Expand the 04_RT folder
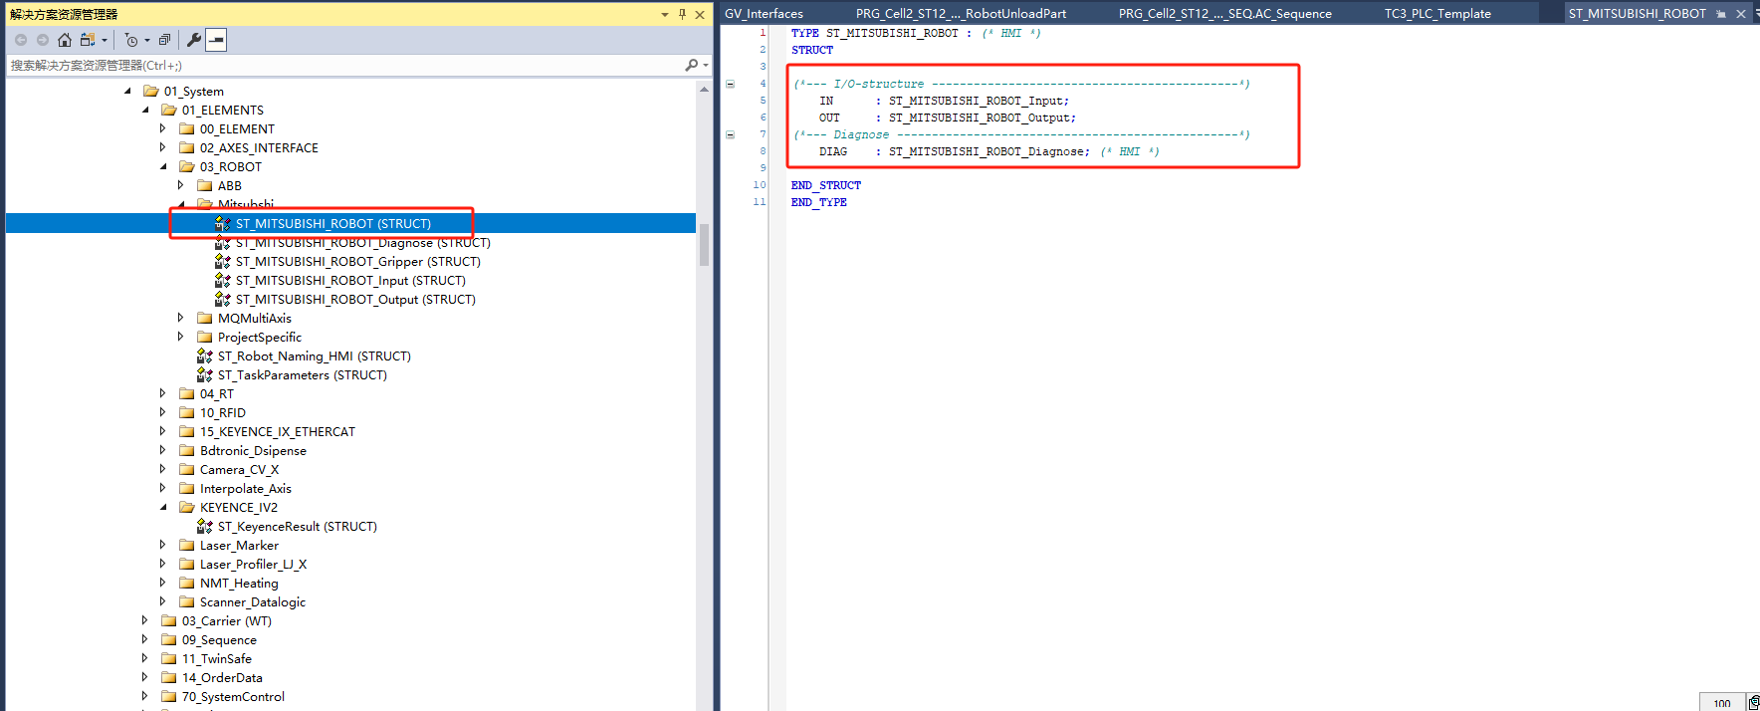This screenshot has width=1760, height=711. pos(163,393)
